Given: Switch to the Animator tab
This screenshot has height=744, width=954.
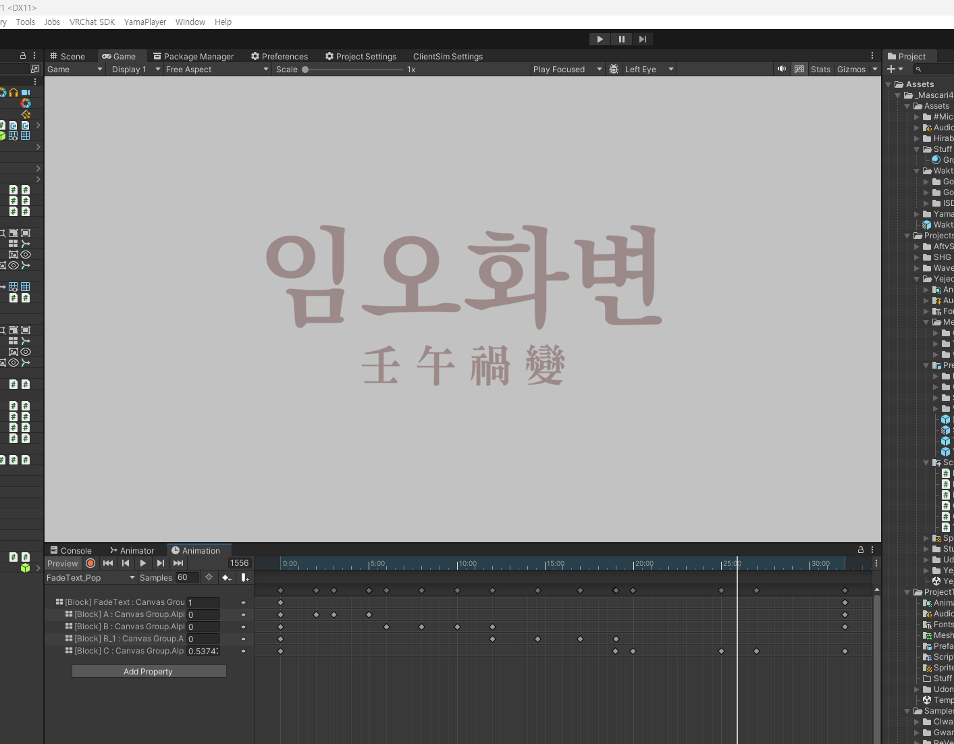Looking at the screenshot, I should [x=132, y=550].
